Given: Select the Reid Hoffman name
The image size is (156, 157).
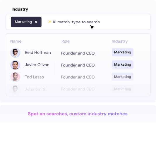Looking at the screenshot, I should 38,53.
